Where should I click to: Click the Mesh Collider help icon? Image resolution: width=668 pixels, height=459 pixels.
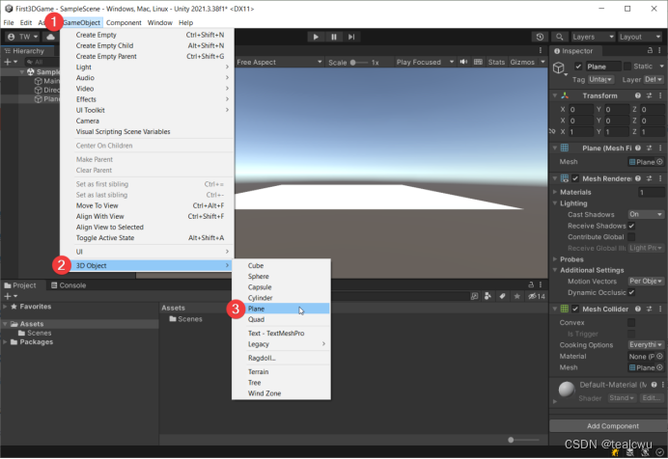(x=638, y=310)
